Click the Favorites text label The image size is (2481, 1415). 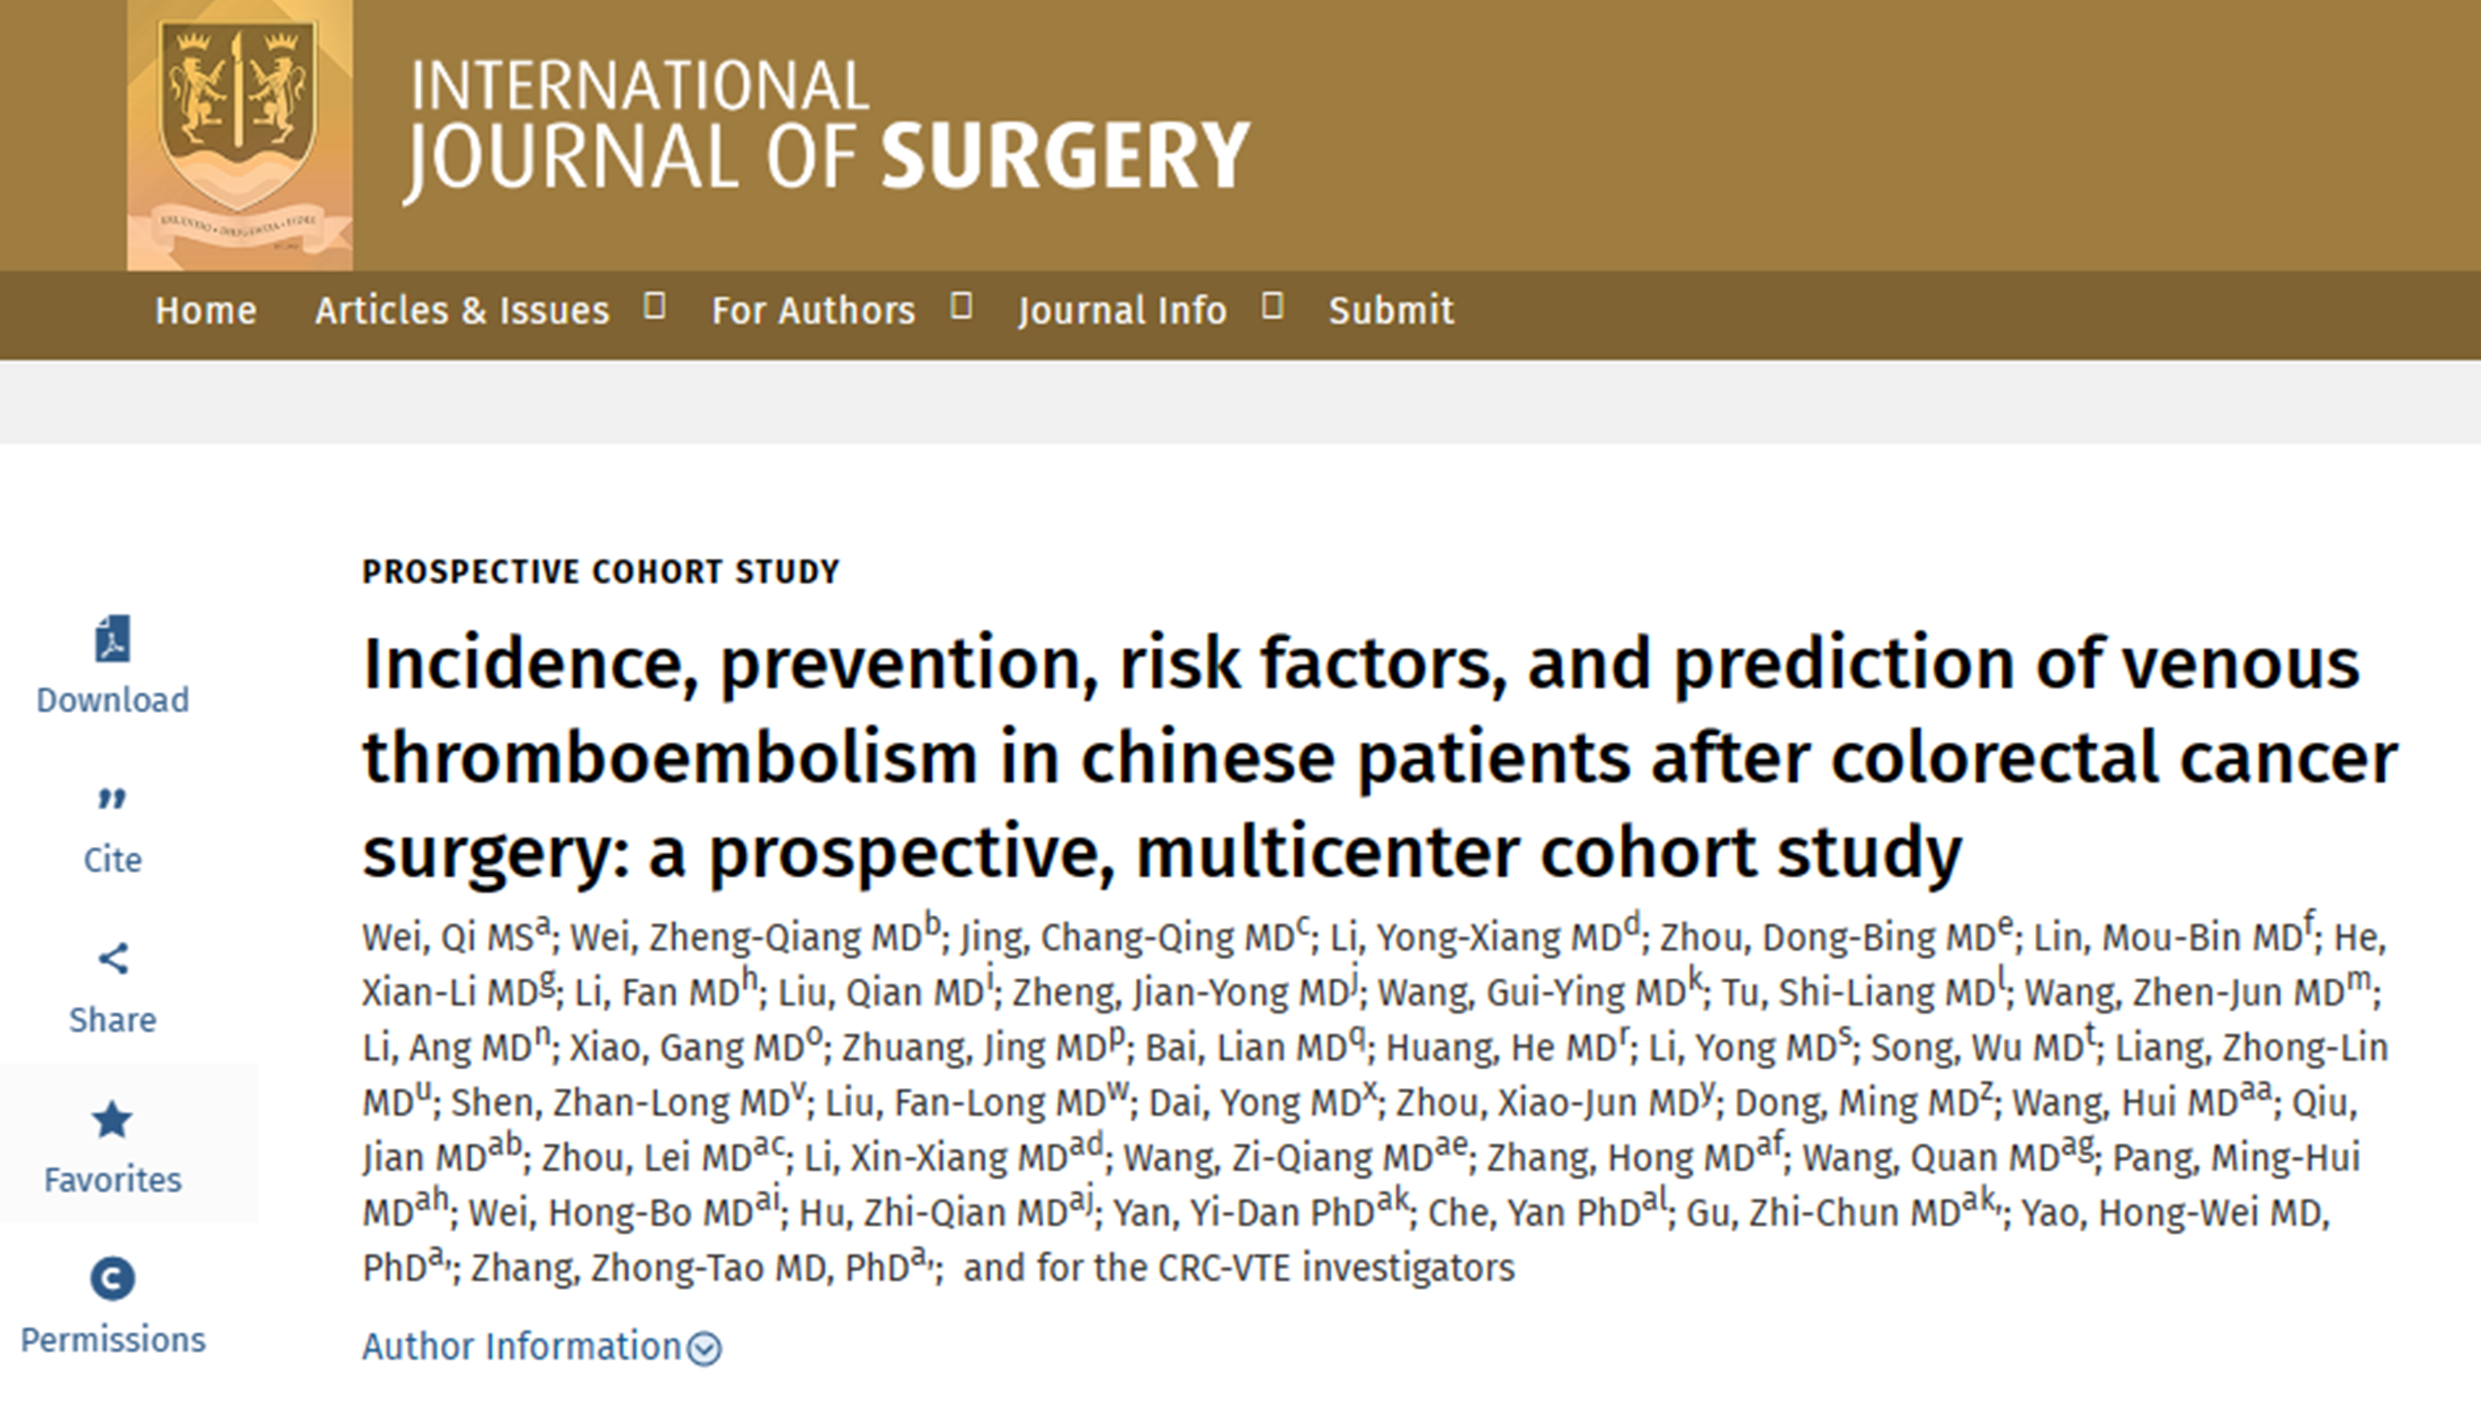(x=112, y=1180)
